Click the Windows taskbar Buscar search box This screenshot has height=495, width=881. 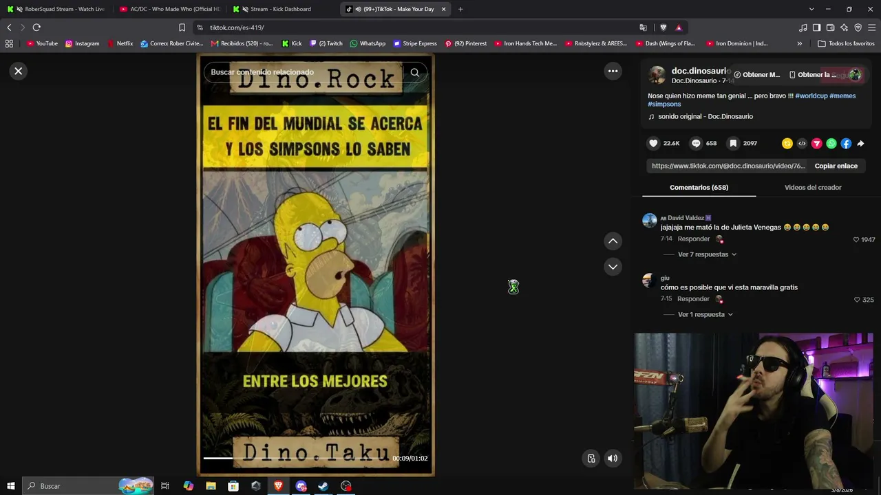click(x=88, y=486)
